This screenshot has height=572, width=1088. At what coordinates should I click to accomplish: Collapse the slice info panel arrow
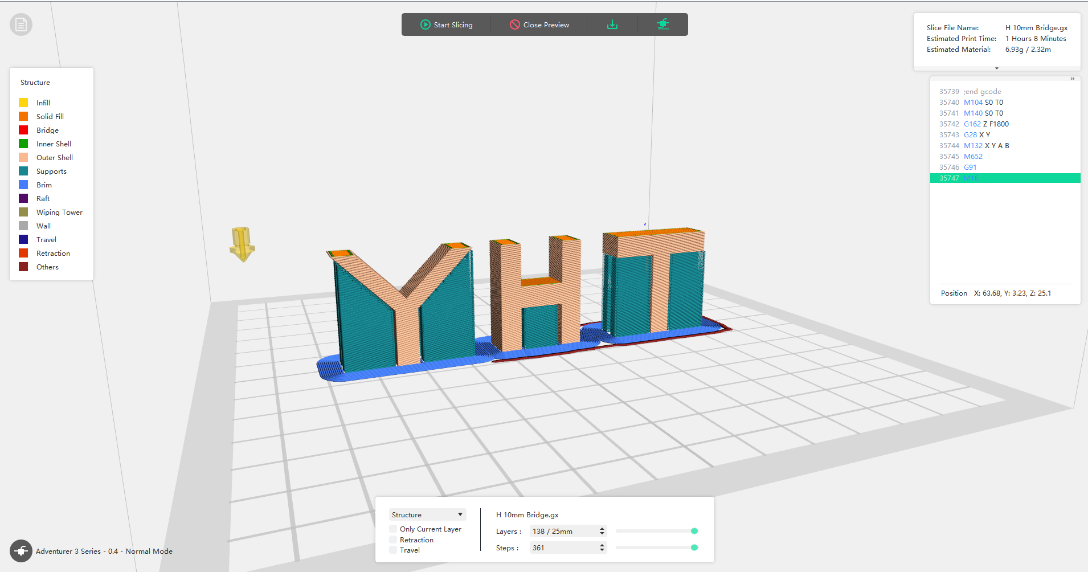coord(997,68)
